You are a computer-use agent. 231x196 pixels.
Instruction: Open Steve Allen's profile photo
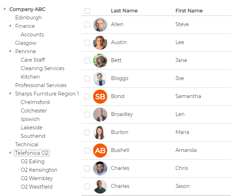pos(100,25)
